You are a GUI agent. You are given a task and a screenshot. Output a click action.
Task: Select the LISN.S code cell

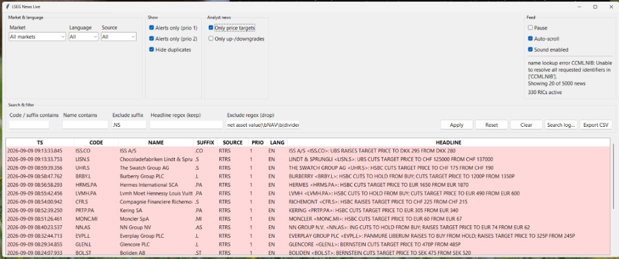point(96,159)
